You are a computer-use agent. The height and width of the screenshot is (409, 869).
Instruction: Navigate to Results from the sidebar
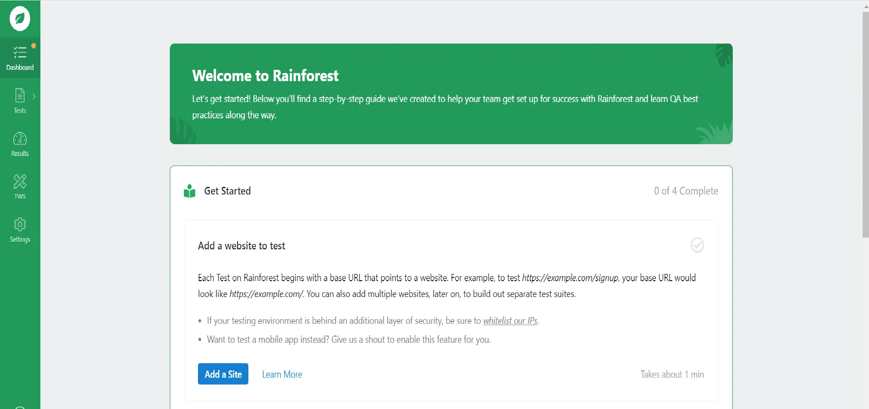tap(20, 144)
